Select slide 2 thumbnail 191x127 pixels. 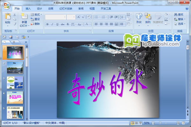click(15, 67)
